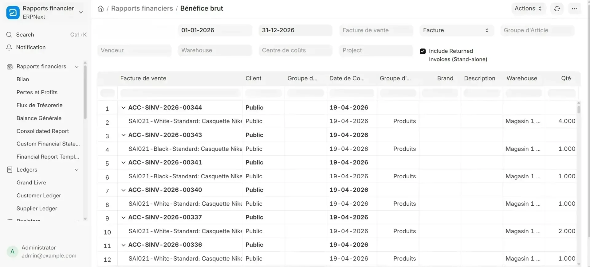Click the Ledgers book icon
This screenshot has height=267, width=590.
pyautogui.click(x=10, y=170)
